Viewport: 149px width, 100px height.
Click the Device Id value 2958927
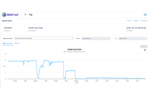pos(8,28)
